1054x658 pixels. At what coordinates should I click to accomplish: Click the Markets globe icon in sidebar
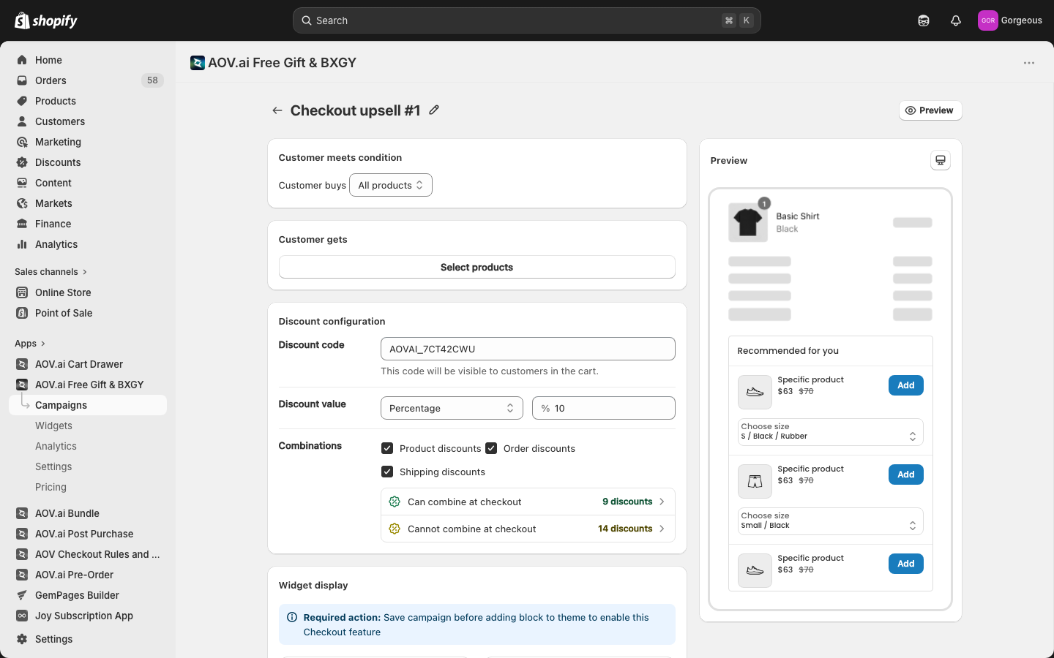pyautogui.click(x=22, y=203)
